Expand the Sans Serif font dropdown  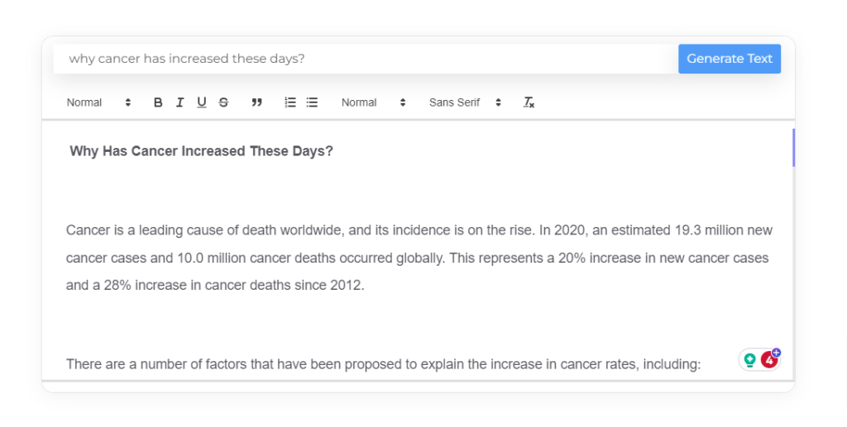465,102
